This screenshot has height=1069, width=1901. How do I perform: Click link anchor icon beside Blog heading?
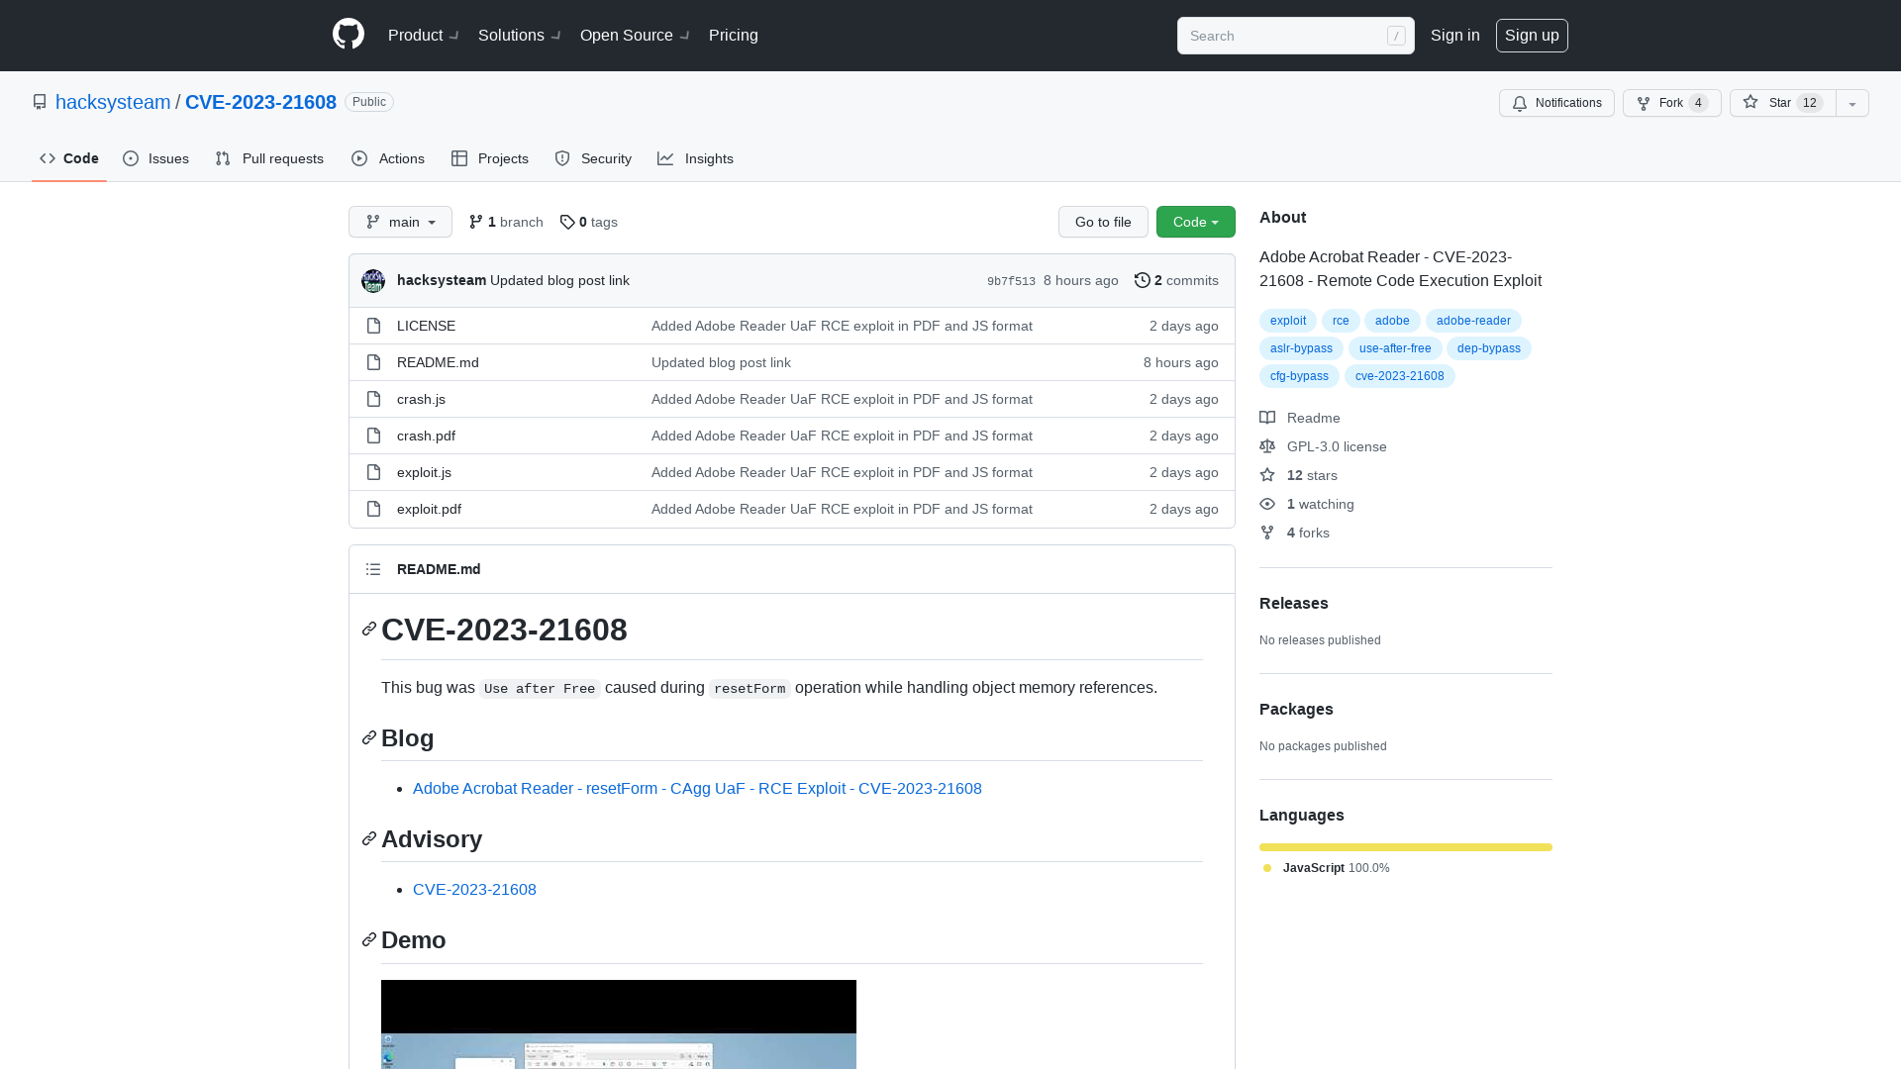(x=369, y=738)
